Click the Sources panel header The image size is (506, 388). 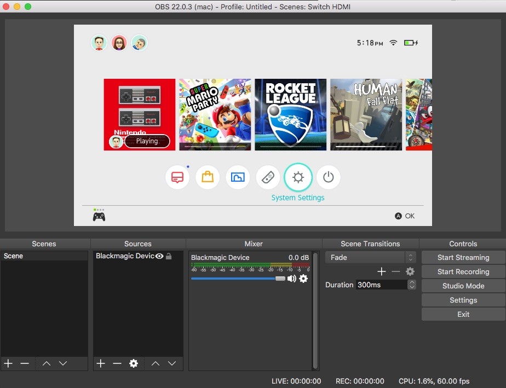click(138, 244)
